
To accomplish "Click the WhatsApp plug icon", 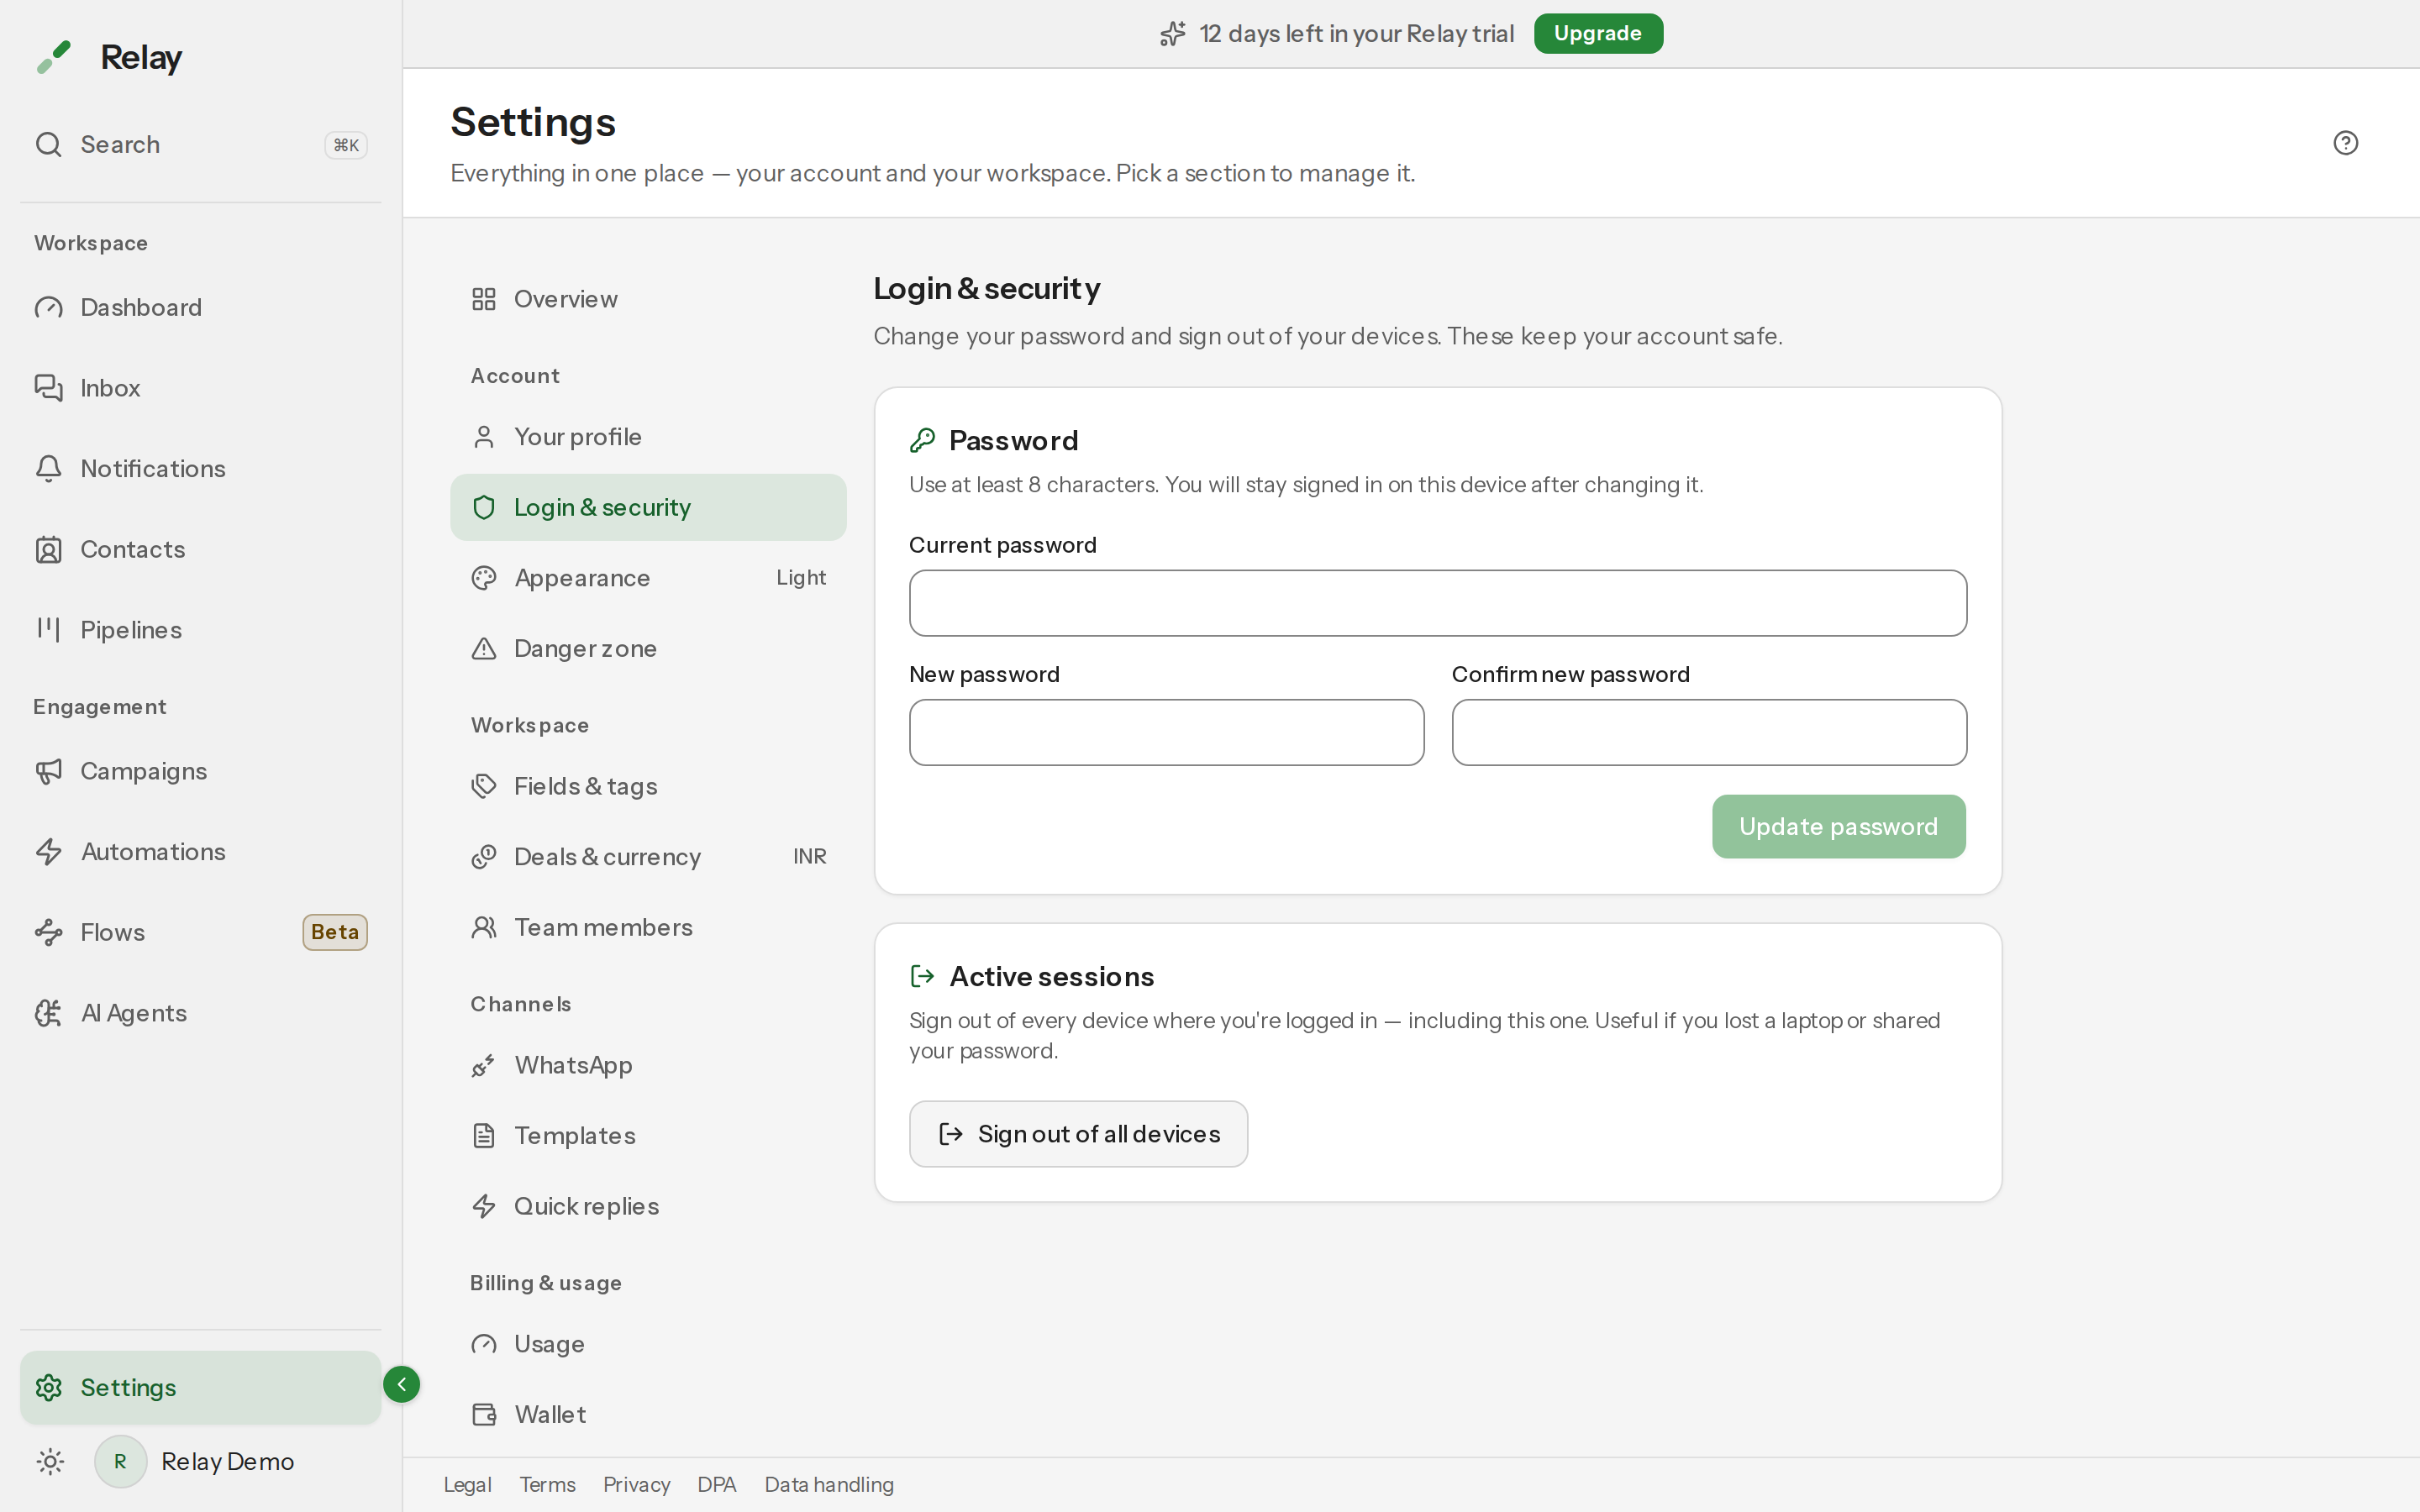I will coord(484,1065).
